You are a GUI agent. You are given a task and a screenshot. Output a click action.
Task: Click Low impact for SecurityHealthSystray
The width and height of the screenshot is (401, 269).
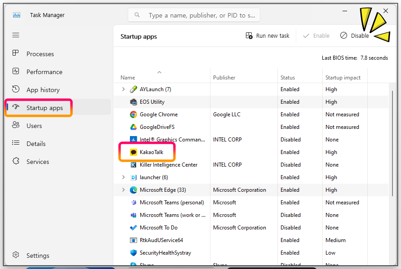tap(330, 253)
